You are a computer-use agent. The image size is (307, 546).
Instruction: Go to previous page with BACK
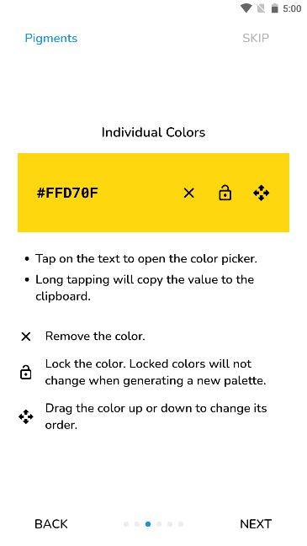tap(51, 524)
